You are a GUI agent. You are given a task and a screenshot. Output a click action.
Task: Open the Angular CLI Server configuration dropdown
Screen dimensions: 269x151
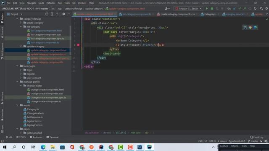pyautogui.click(x=188, y=8)
